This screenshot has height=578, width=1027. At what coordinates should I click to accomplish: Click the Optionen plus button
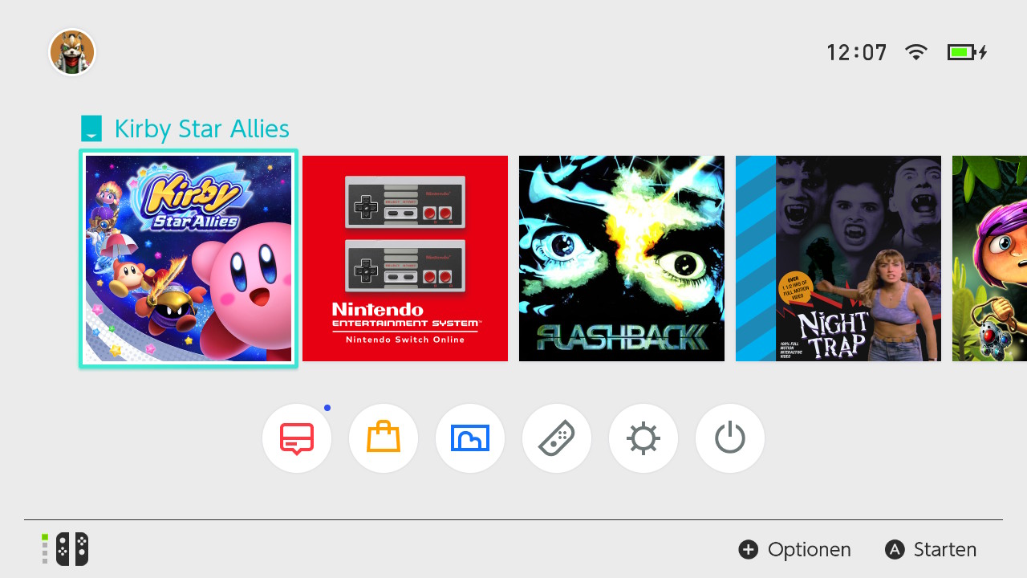794,550
